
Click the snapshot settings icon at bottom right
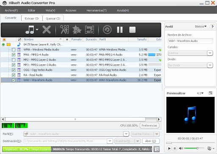pyautogui.click(x=209, y=148)
